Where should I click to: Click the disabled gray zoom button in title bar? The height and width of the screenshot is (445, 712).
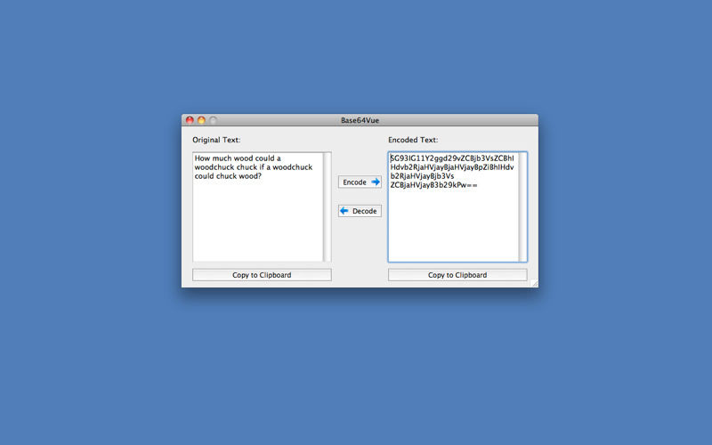click(x=213, y=120)
